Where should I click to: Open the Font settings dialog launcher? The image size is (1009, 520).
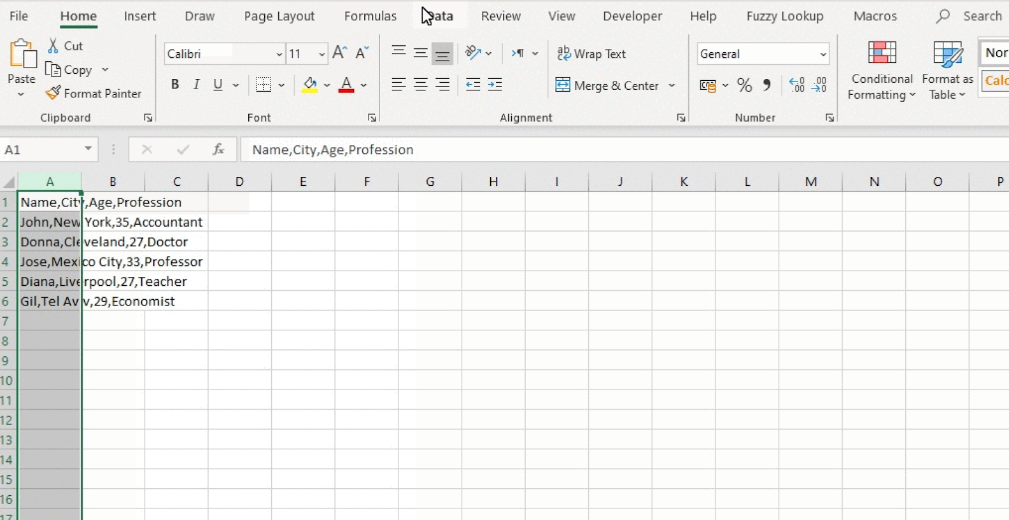[372, 118]
